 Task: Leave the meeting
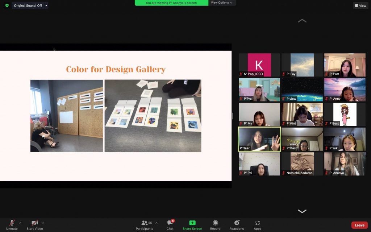pyautogui.click(x=359, y=225)
